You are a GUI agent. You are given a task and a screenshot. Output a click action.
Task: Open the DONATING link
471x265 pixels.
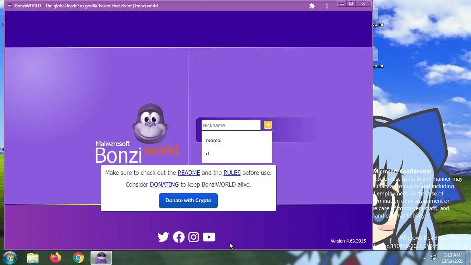[x=164, y=184]
